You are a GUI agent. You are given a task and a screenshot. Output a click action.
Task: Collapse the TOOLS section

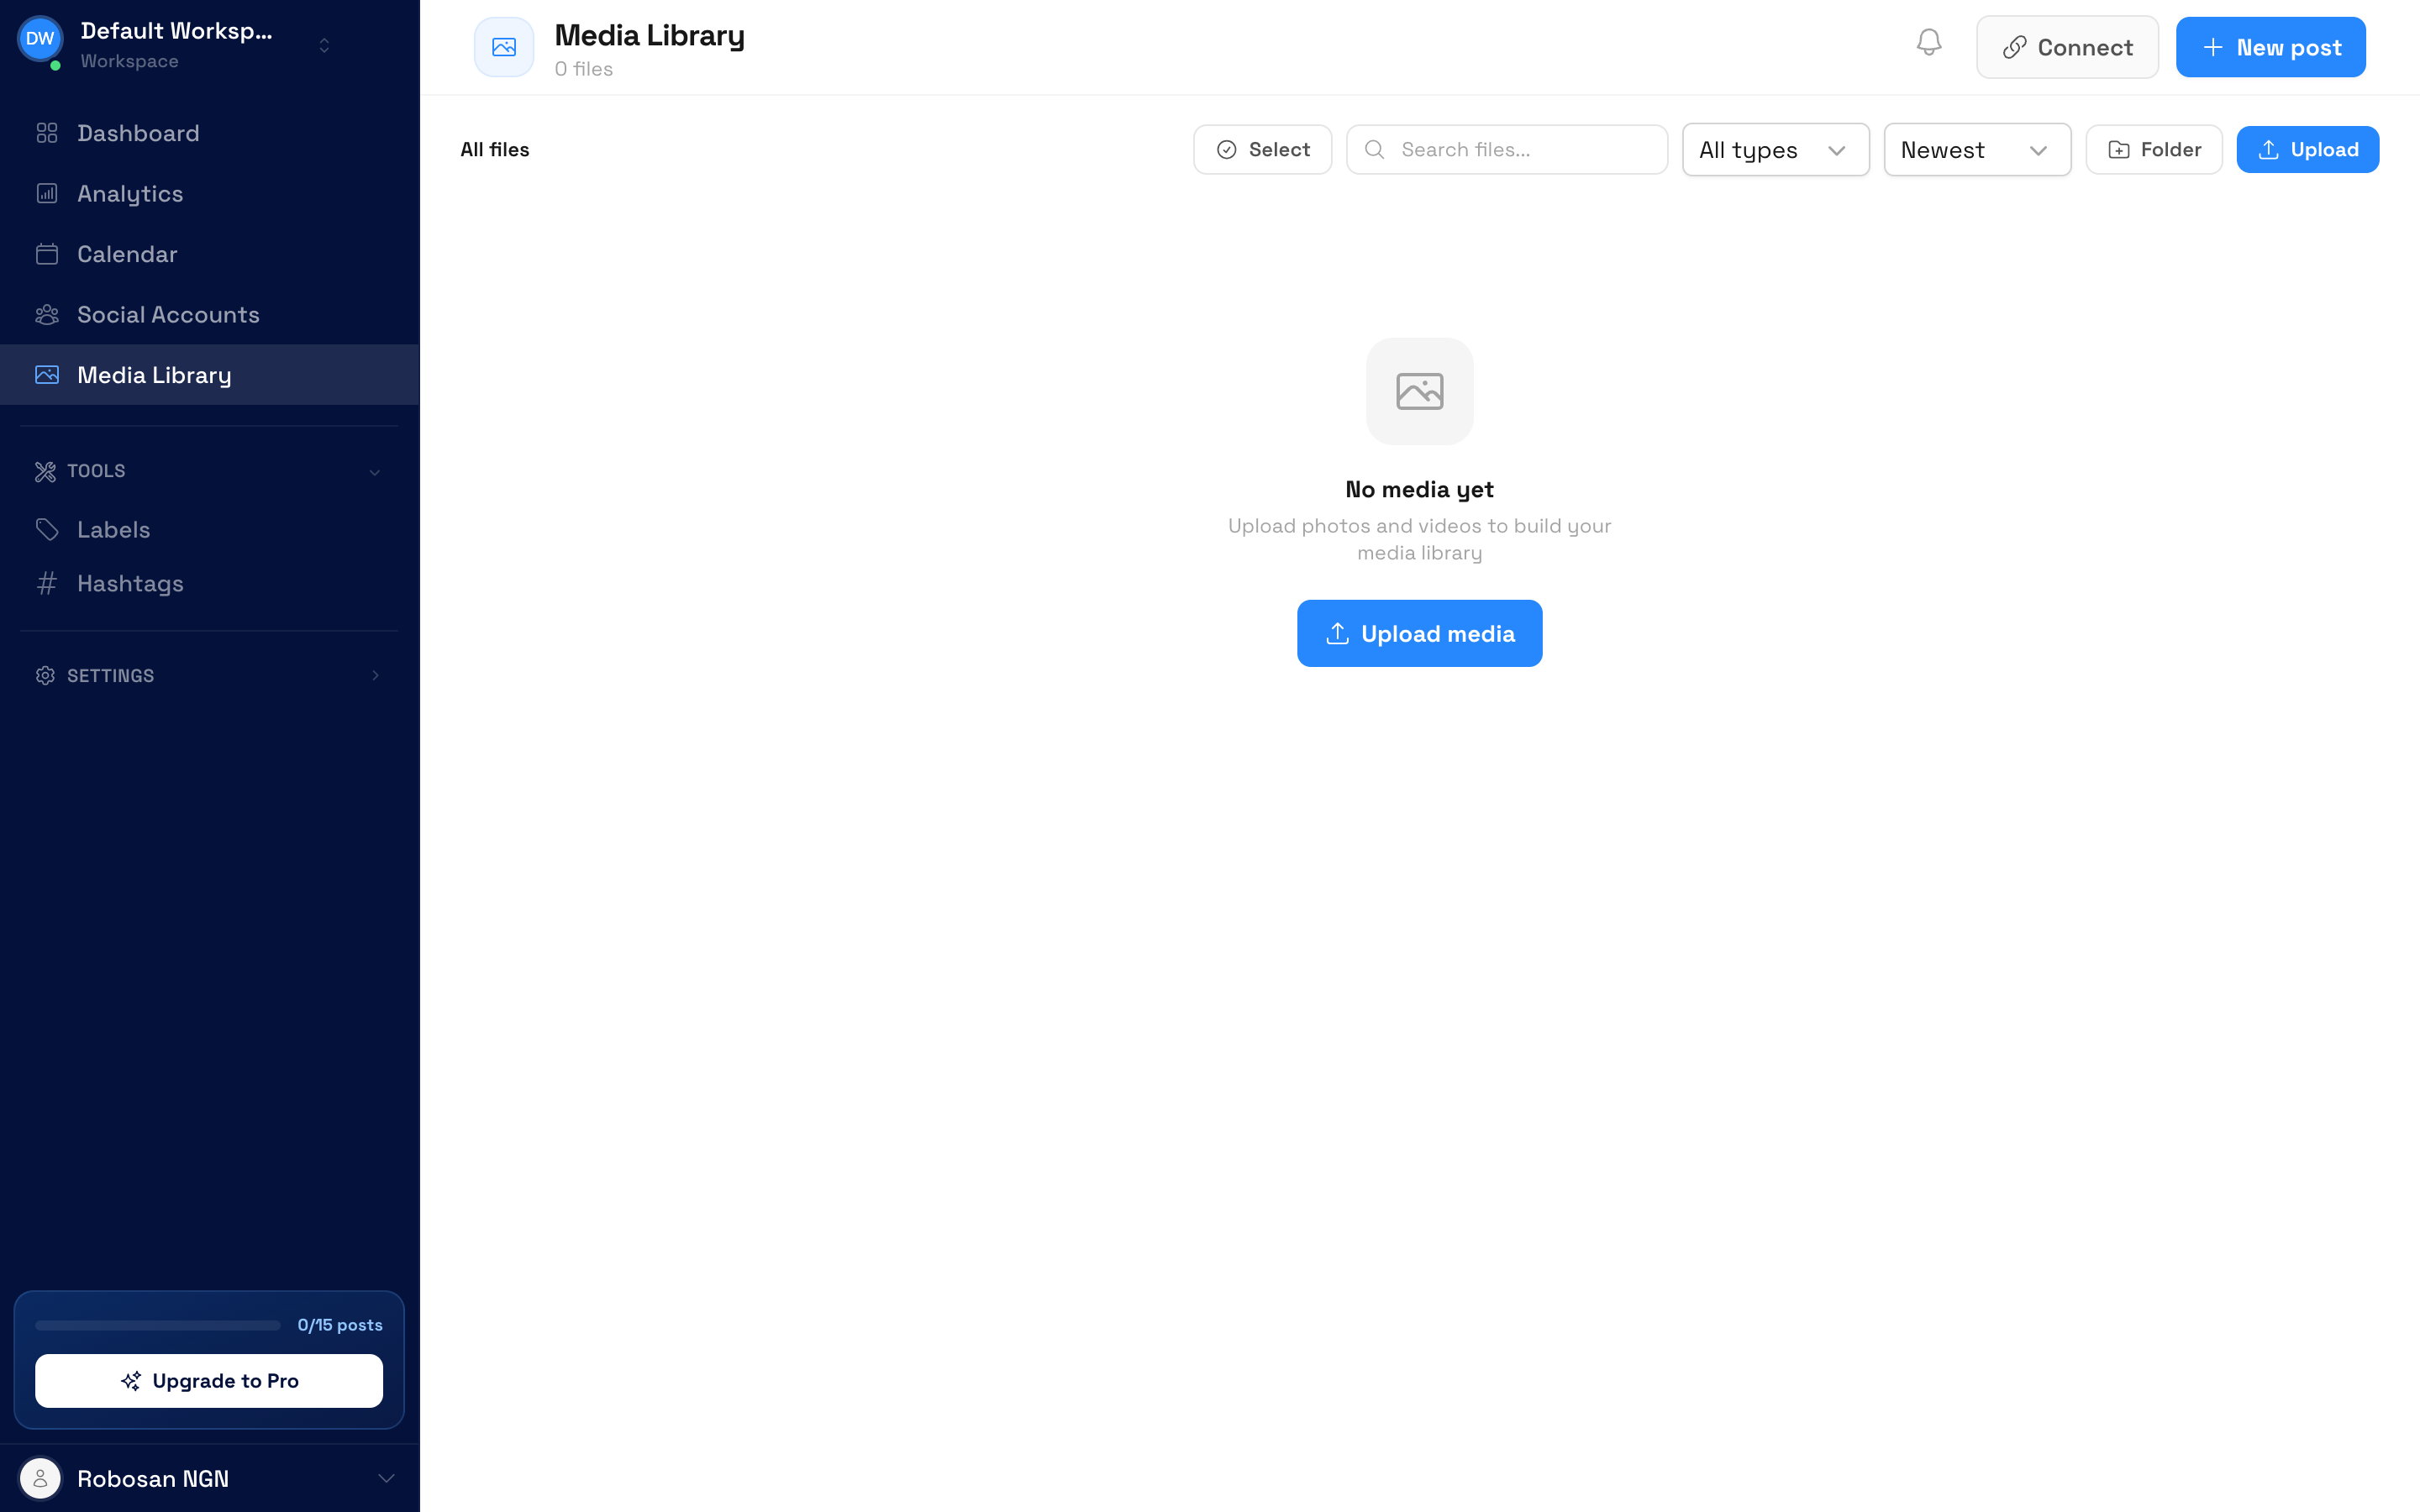pos(374,472)
